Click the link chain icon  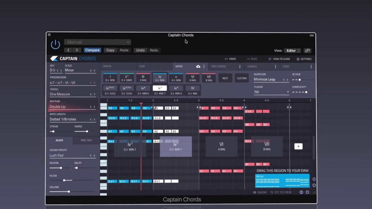tap(307, 51)
